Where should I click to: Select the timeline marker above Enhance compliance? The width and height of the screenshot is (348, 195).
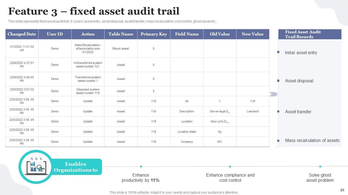click(x=230, y=167)
